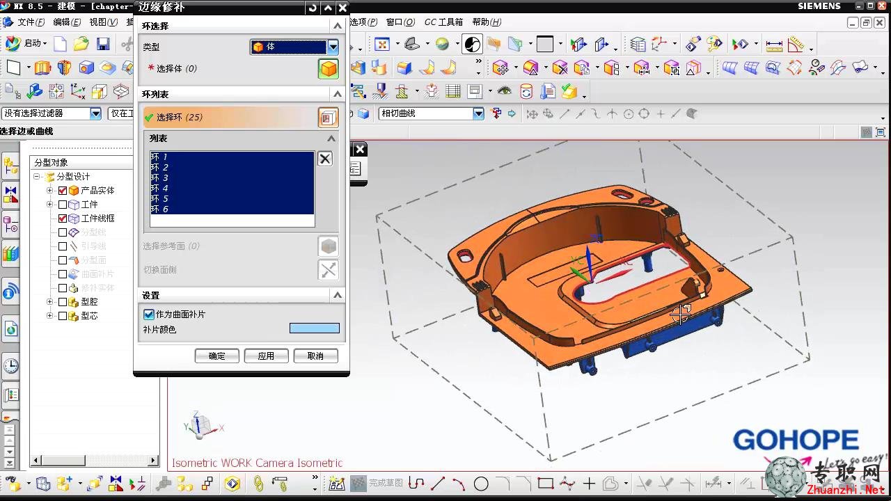Collapse the 环选择 section
This screenshot has width=891, height=501.
(x=338, y=26)
